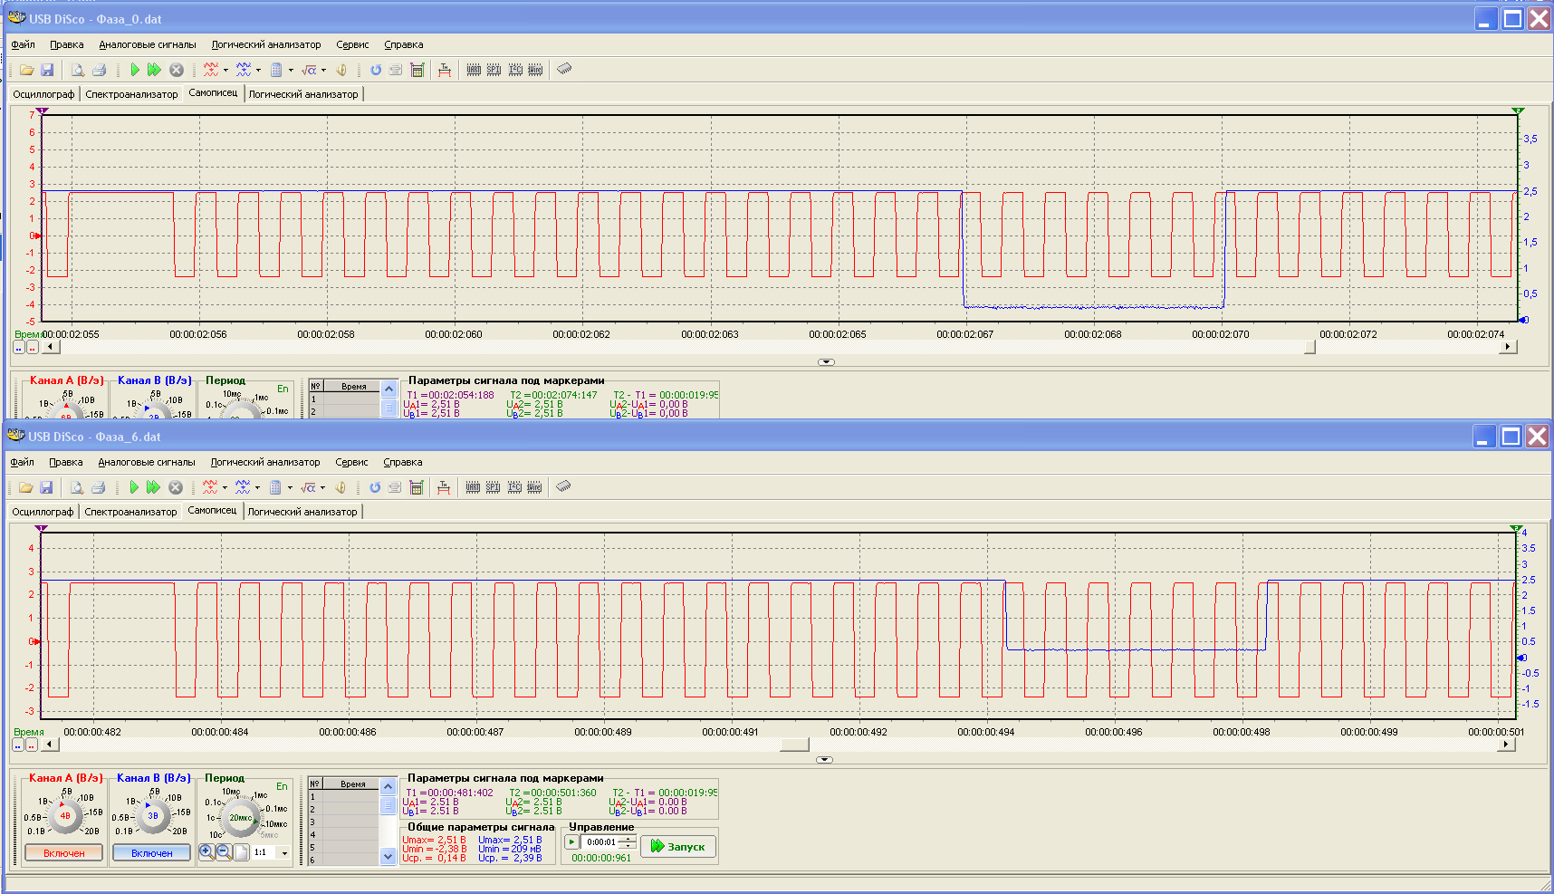Toggle 'En' label in Фаза_6 Период panel
1554x894 pixels.
(282, 786)
